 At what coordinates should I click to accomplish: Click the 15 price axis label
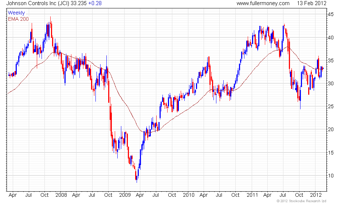pyautogui.click(x=331, y=153)
